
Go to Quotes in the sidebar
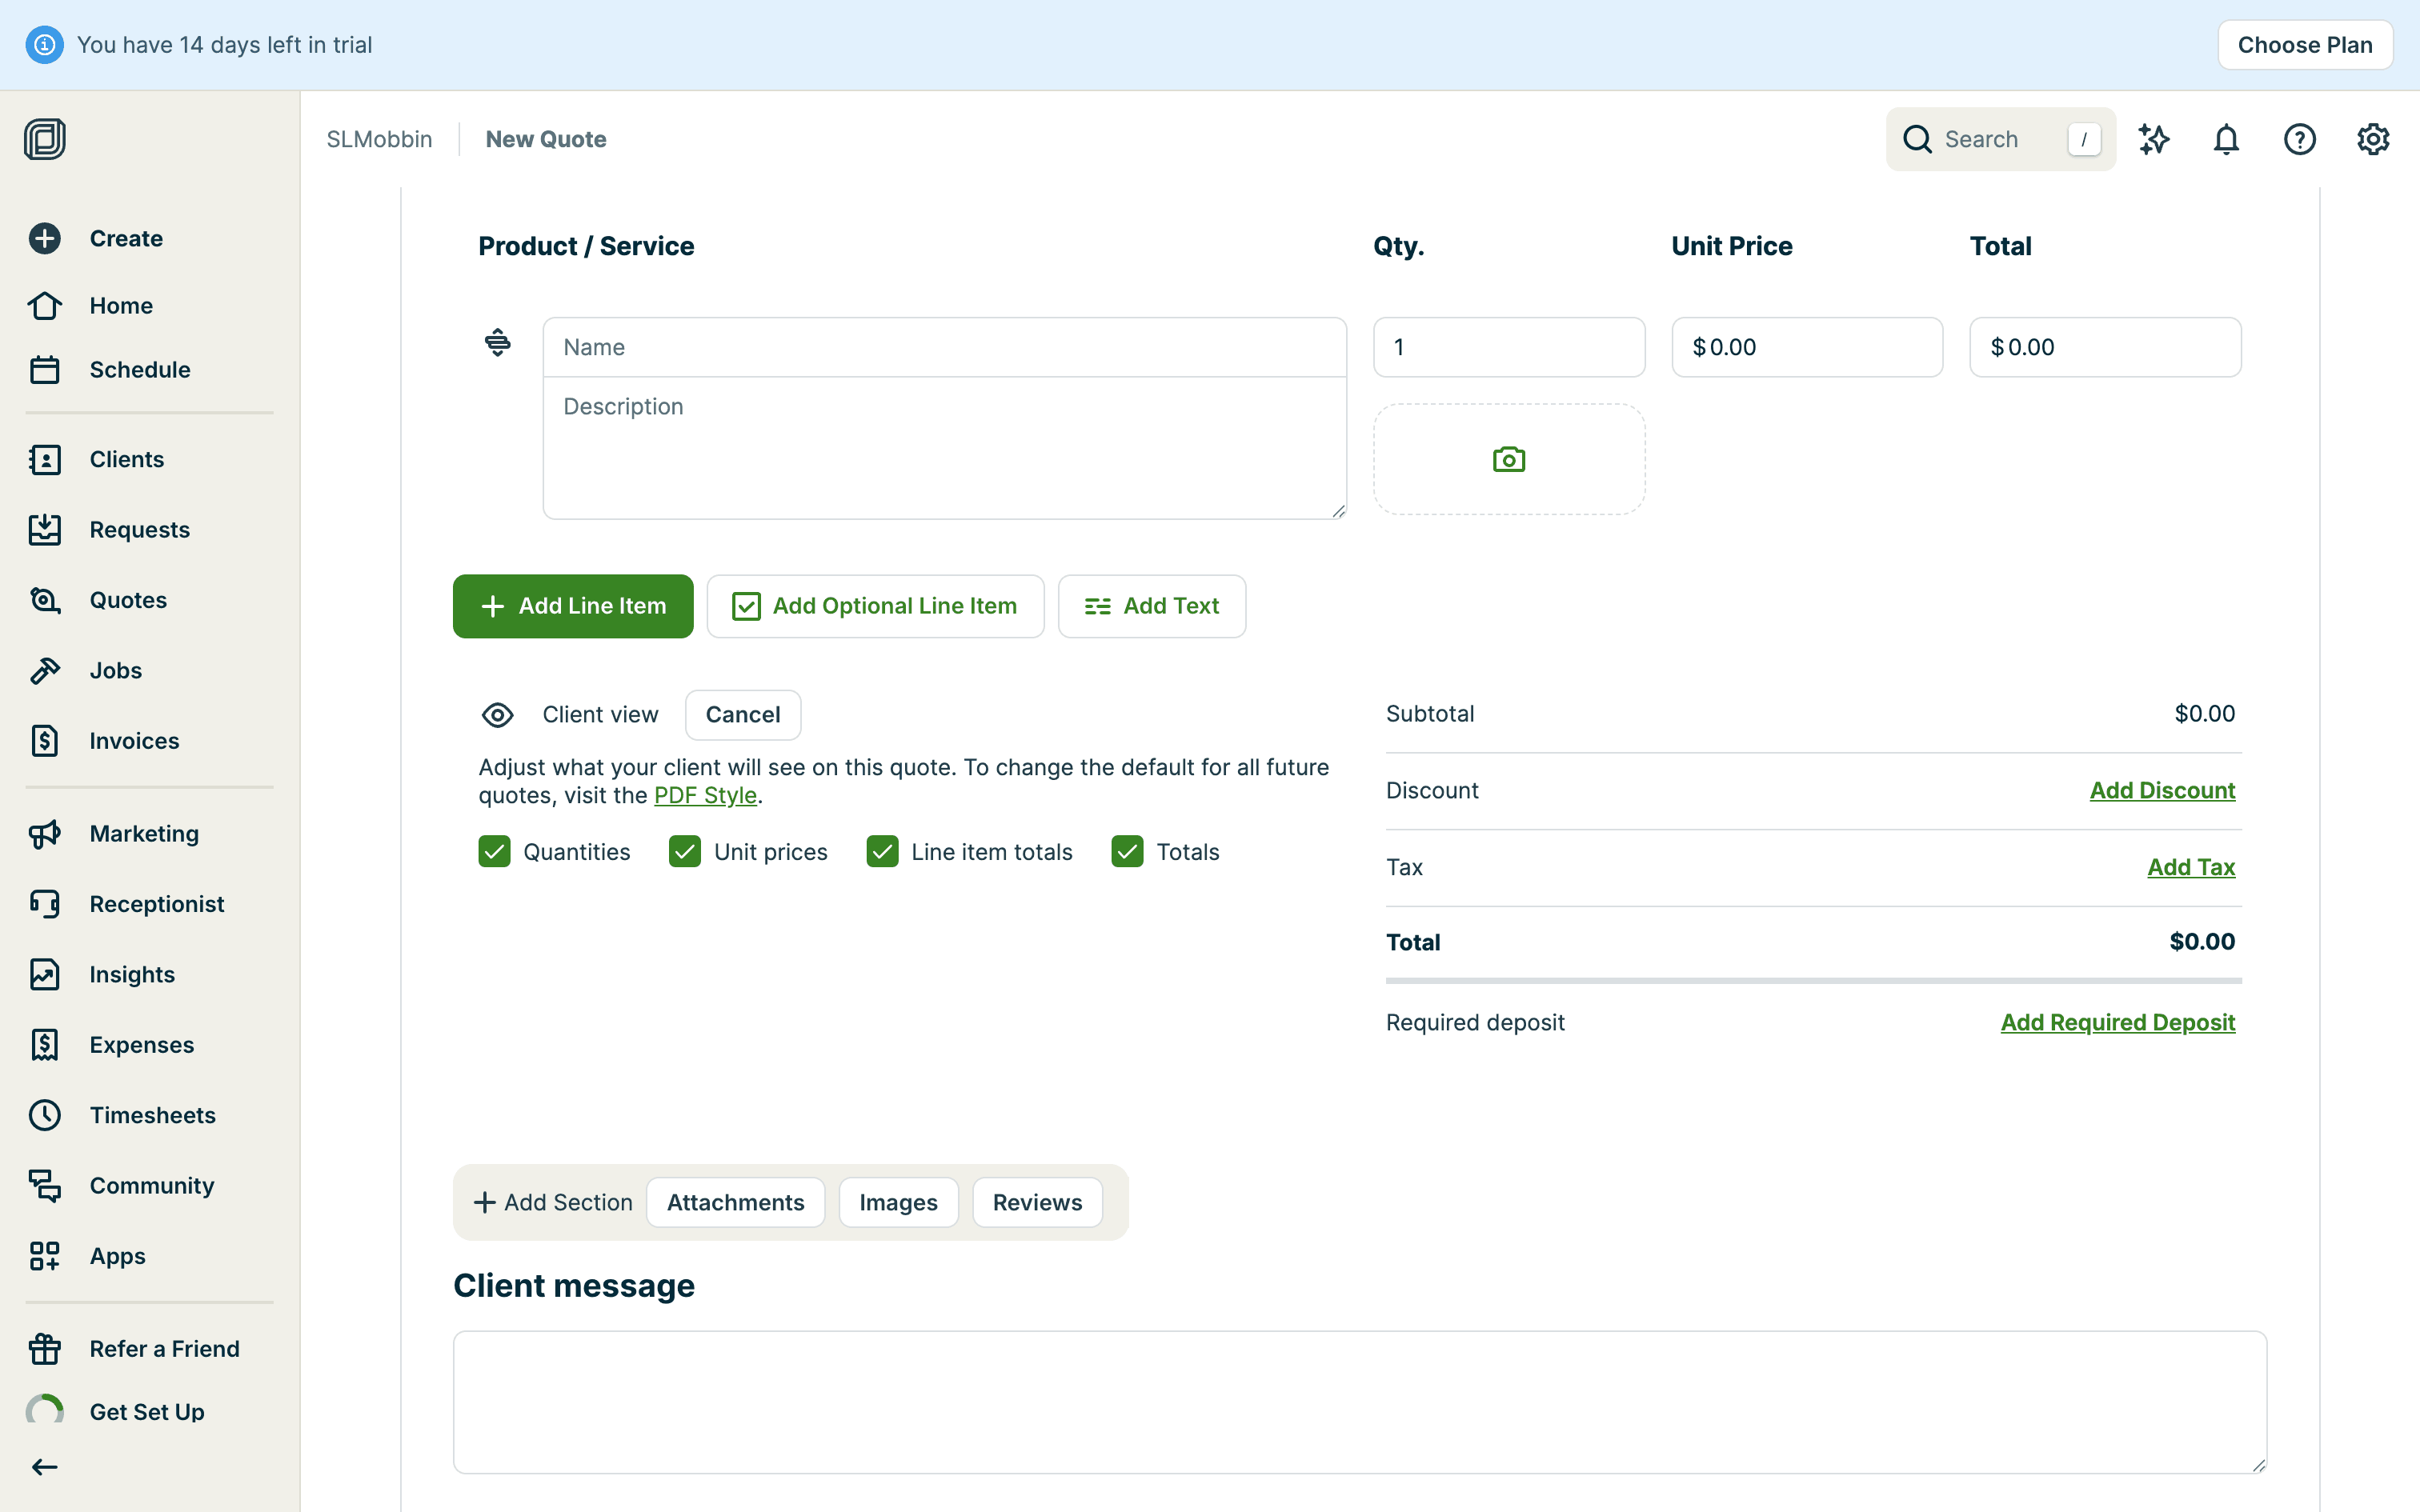128,600
